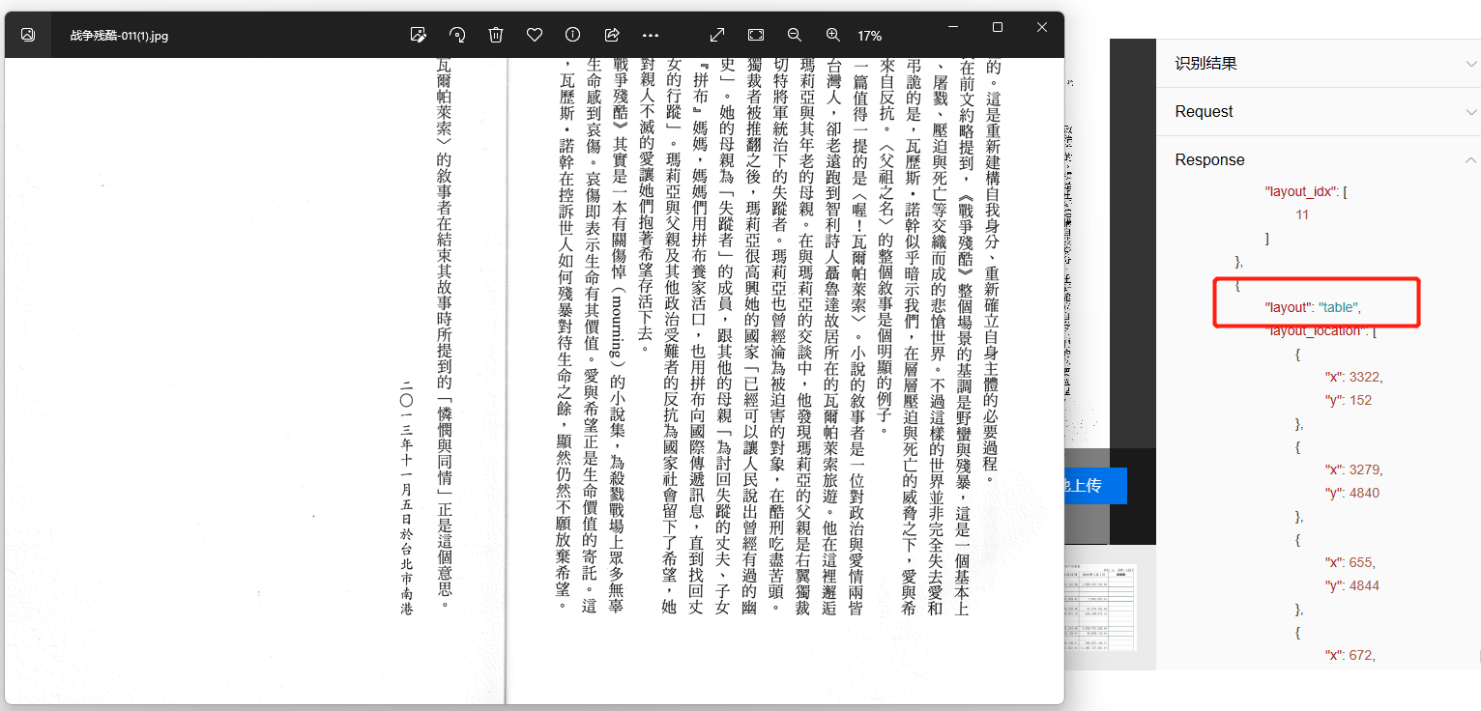The height and width of the screenshot is (711, 1481).
Task: Click the 17% zoom level indicator
Action: click(869, 36)
